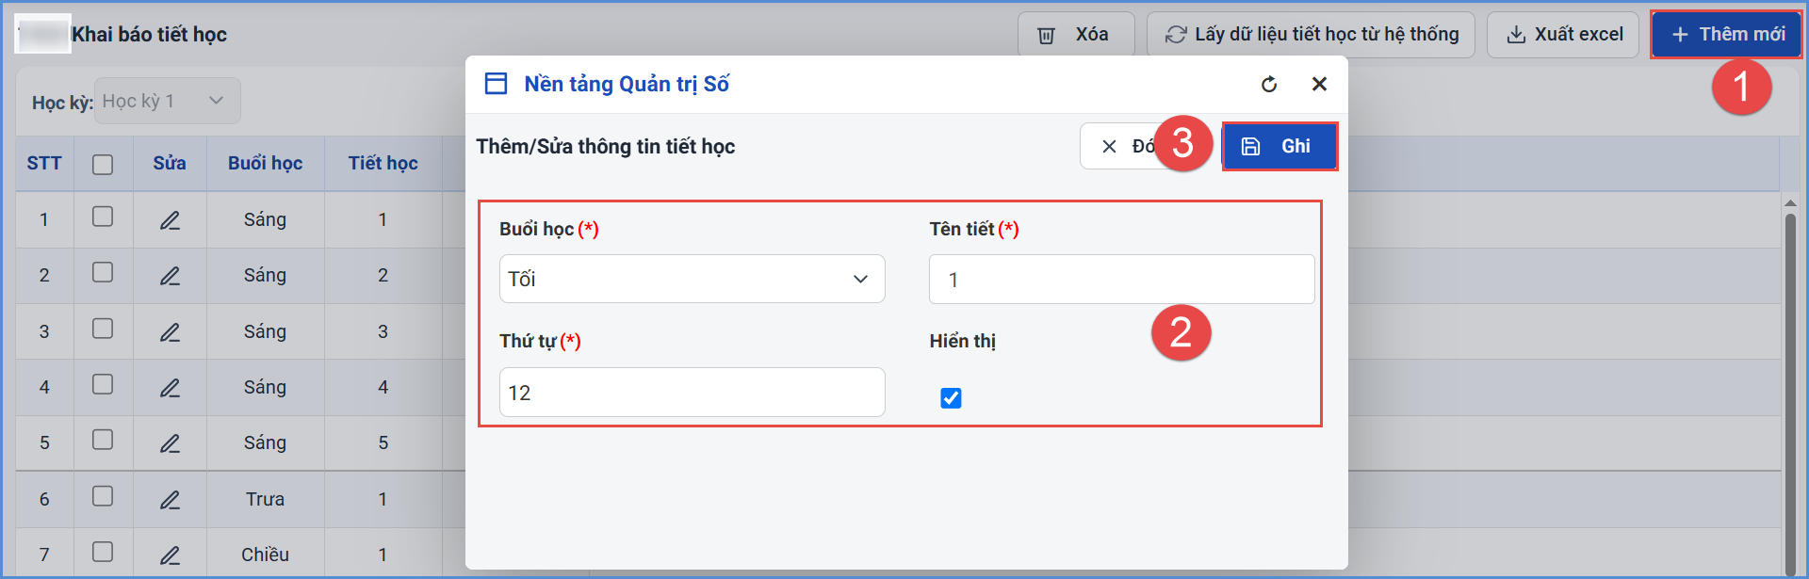Open the Học kỳ semester dropdown

167,101
